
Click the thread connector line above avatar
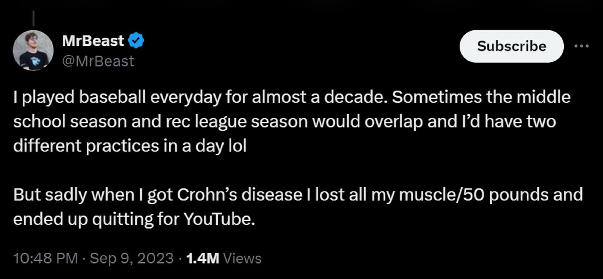point(33,18)
